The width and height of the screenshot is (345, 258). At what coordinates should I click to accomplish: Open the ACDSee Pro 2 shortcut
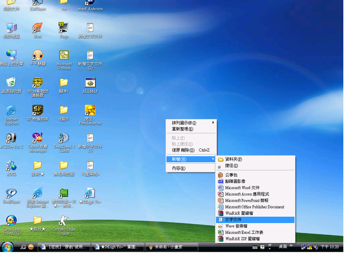point(11,139)
